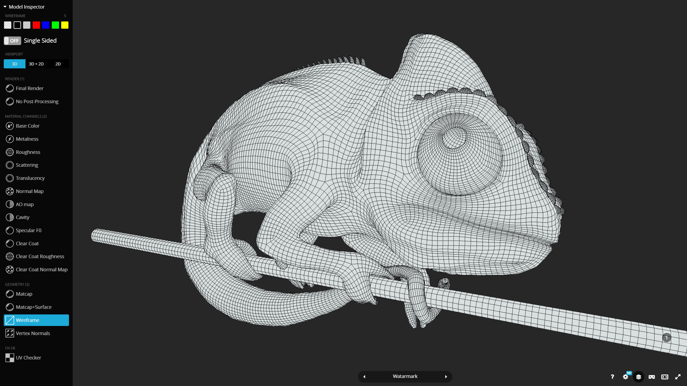Screen dimensions: 687x386
Task: Click the No Post-Processing icon
Action: click(x=10, y=102)
